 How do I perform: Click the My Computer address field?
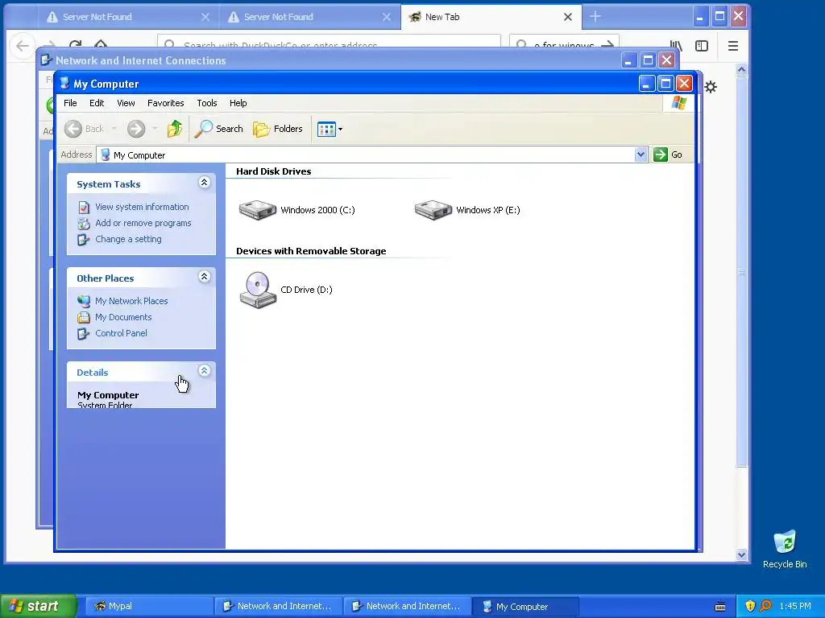(x=366, y=155)
